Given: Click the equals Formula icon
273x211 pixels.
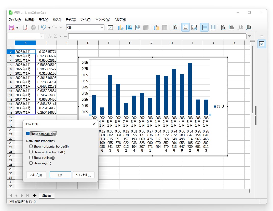Looking at the screenshot, I should (65, 36).
